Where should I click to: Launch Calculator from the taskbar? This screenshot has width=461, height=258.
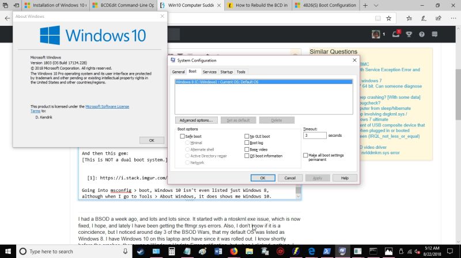pyautogui.click(x=171, y=251)
